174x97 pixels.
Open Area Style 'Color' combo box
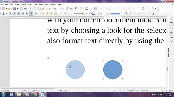point(103,13)
